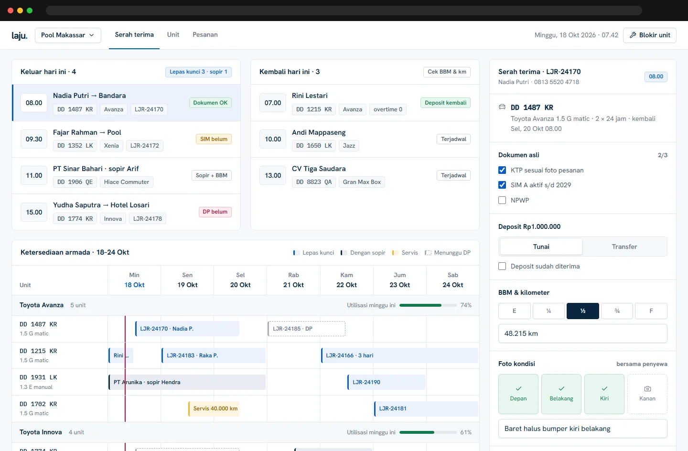
Task: Add Kanan photo via camera icon
Action: point(647,389)
